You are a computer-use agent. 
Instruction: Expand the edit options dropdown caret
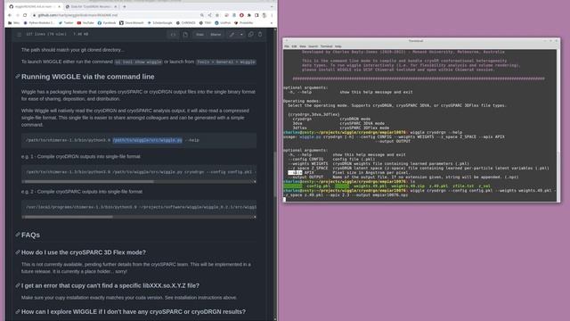(241, 35)
